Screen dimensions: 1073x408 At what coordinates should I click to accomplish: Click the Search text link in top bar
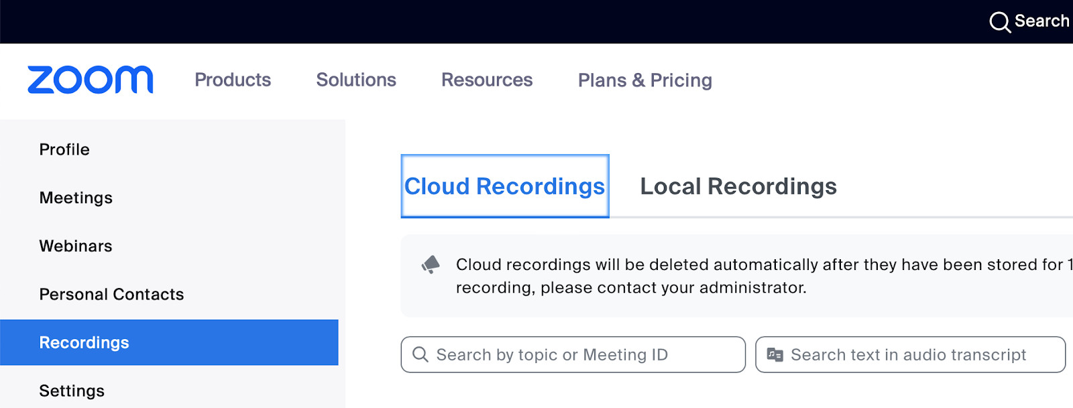[x=1042, y=21]
